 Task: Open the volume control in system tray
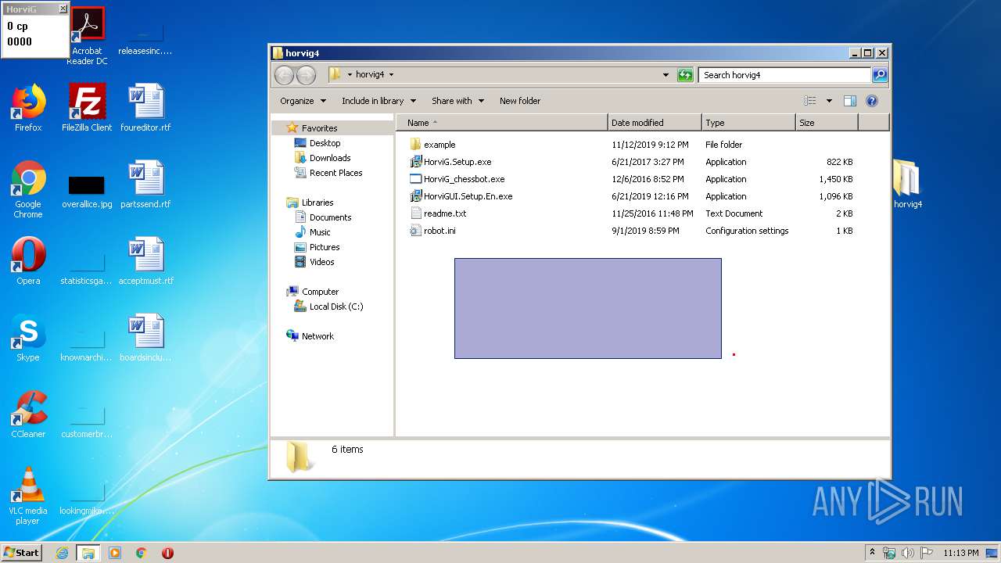908,553
